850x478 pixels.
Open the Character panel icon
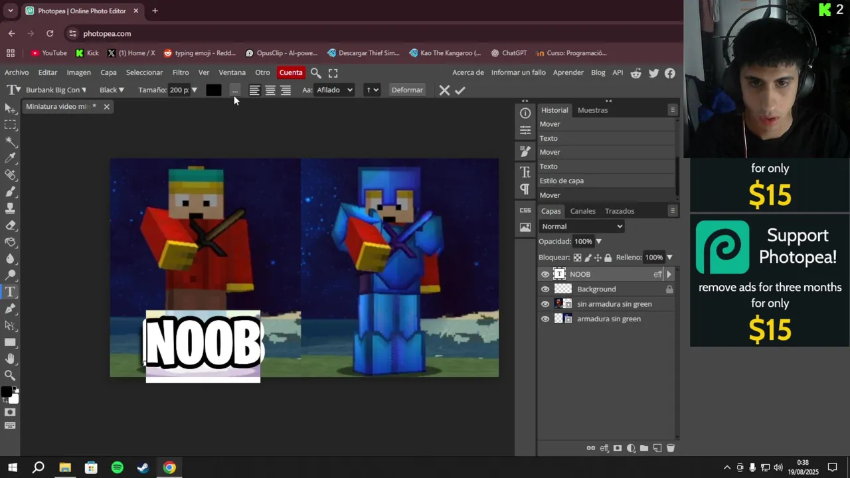525,173
